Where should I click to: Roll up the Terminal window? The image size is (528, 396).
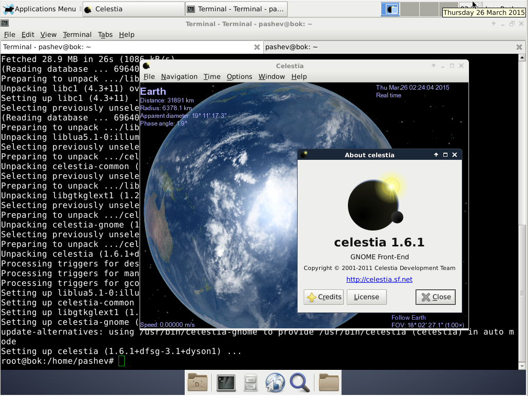494,24
